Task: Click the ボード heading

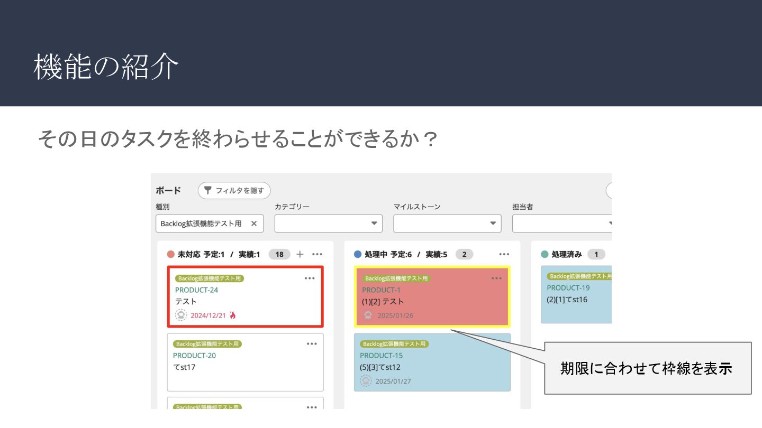Action: (x=168, y=190)
